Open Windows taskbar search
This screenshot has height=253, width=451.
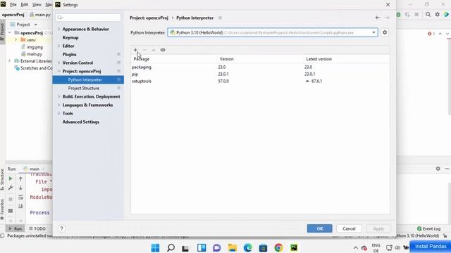(171, 247)
